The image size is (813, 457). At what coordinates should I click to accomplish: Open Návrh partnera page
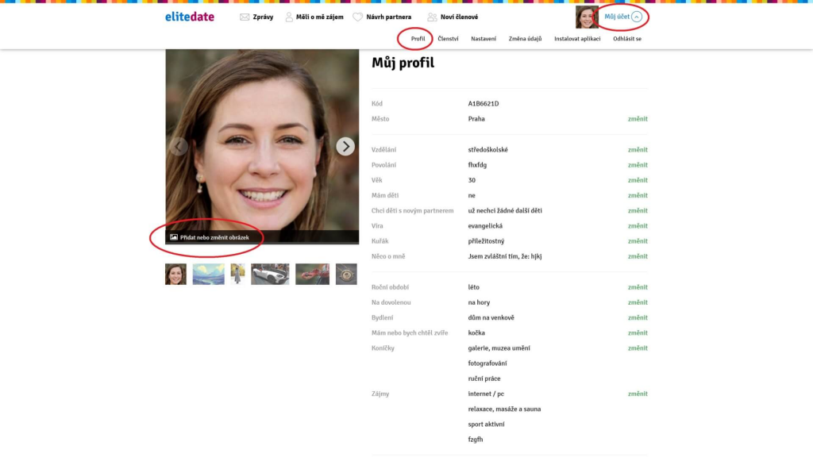tap(388, 17)
